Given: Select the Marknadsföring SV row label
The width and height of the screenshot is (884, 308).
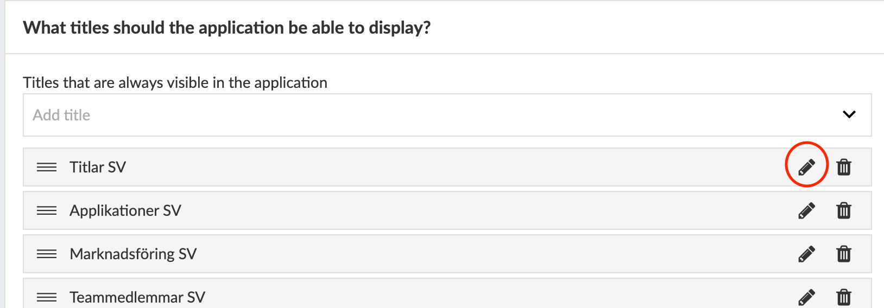Looking at the screenshot, I should click(x=133, y=254).
